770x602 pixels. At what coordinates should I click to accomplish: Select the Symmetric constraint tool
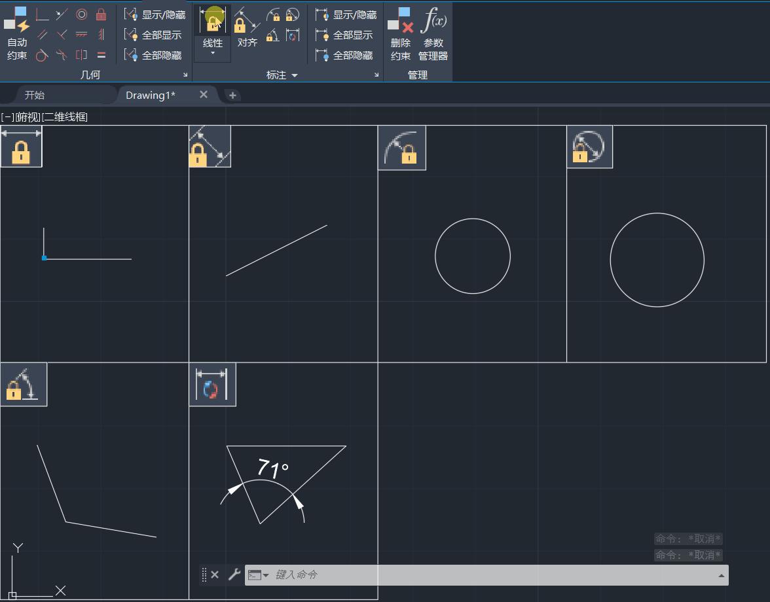(82, 55)
